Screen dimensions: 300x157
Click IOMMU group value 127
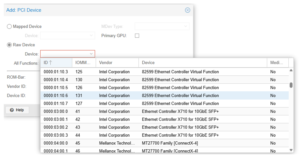point(79,104)
